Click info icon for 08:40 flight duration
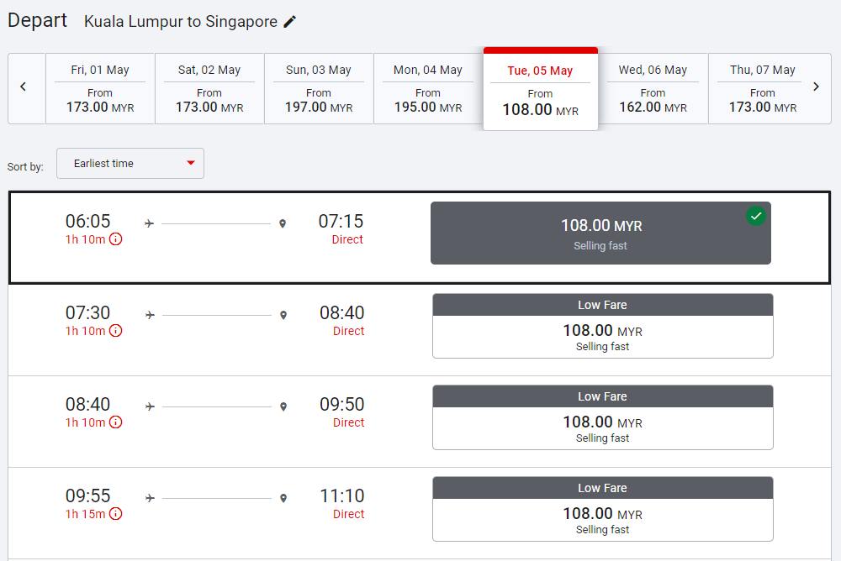 (116, 422)
